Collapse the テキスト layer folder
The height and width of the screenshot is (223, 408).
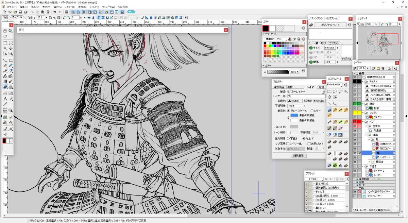[x=363, y=81]
